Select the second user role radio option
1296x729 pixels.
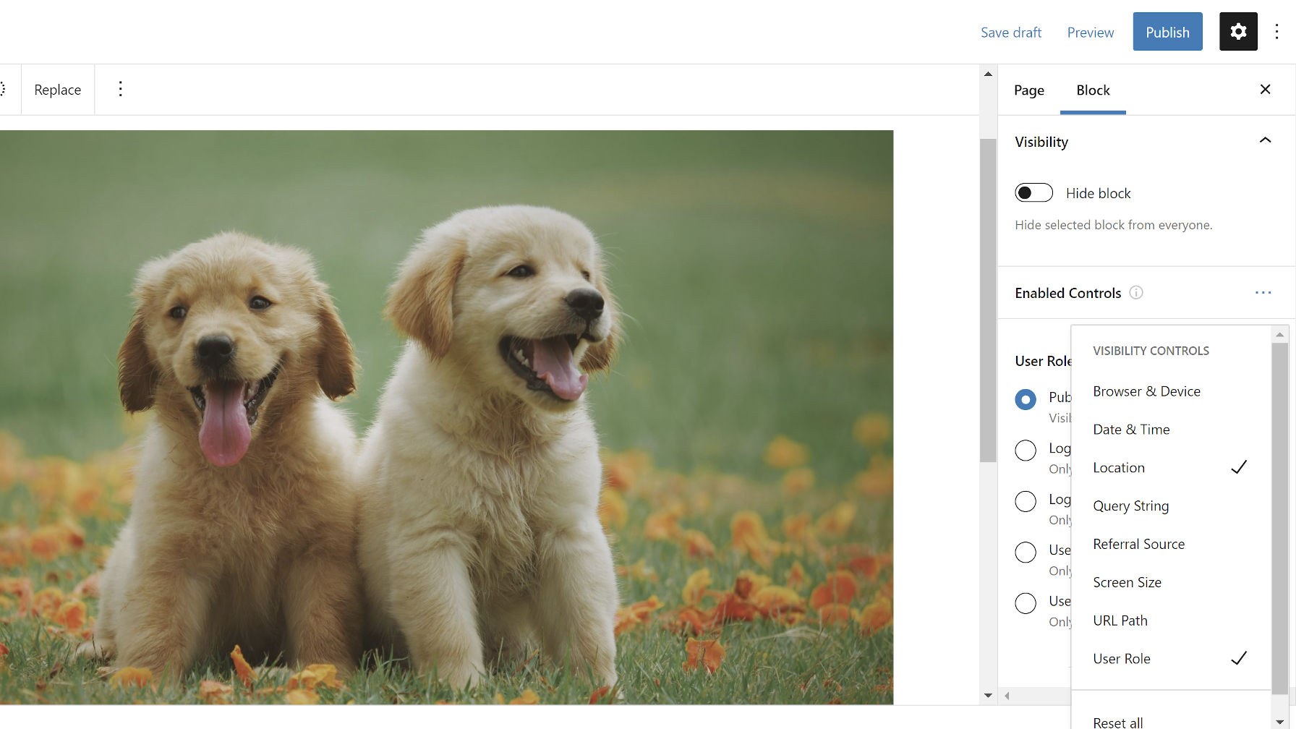[x=1026, y=450]
